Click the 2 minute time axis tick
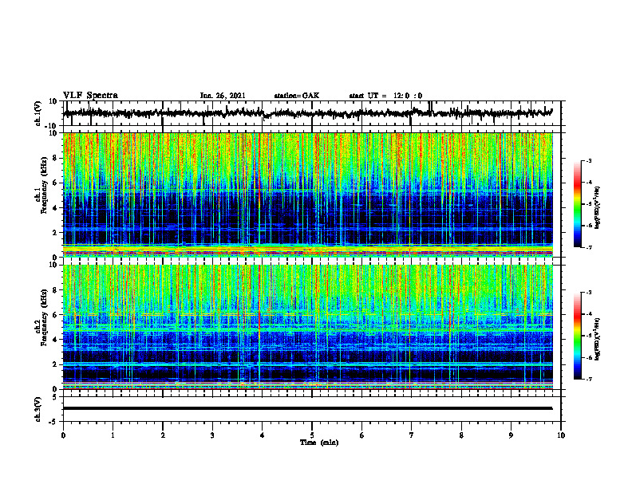The height and width of the screenshot is (488, 632). [163, 435]
